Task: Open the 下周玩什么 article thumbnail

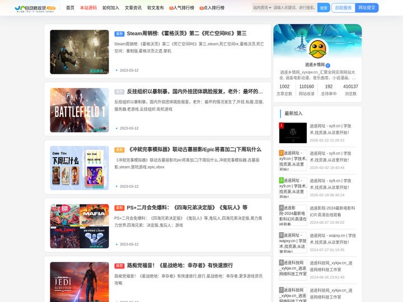Action: pyautogui.click(x=79, y=168)
